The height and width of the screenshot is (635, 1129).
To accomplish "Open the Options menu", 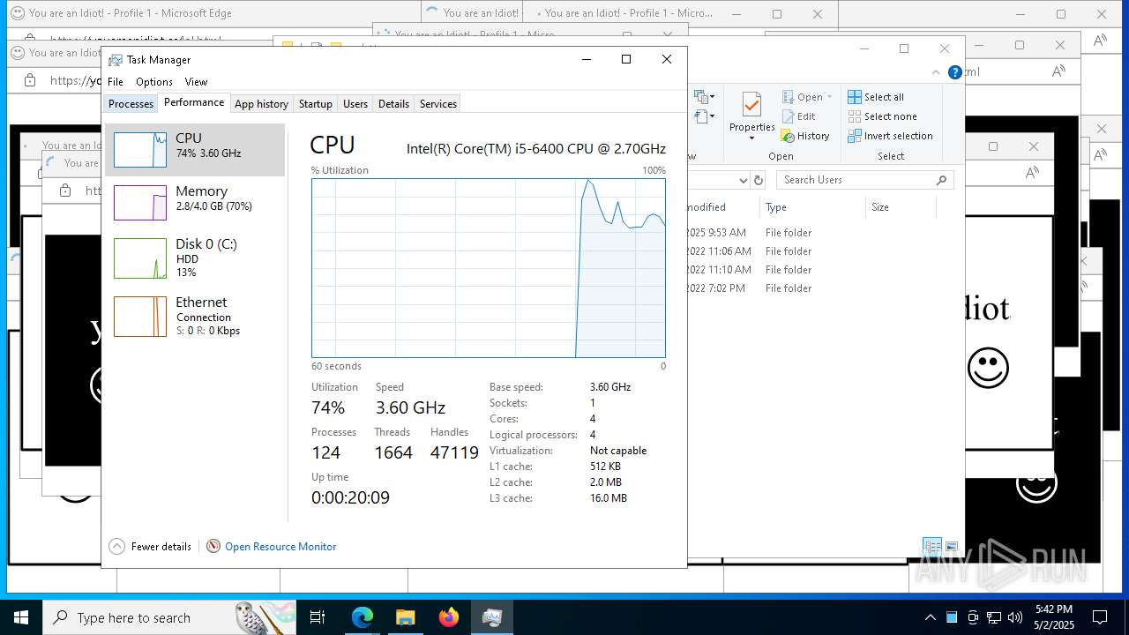I will point(154,82).
